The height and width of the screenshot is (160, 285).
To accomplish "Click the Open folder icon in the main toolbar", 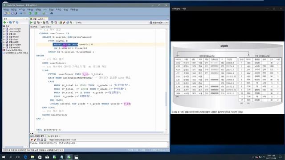I will [x=9, y=13].
